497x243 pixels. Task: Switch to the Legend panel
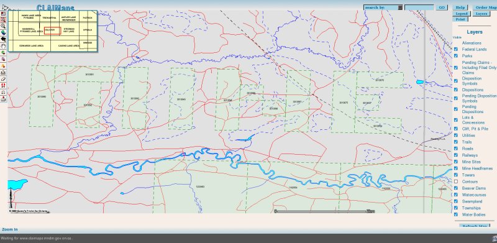[x=461, y=14]
